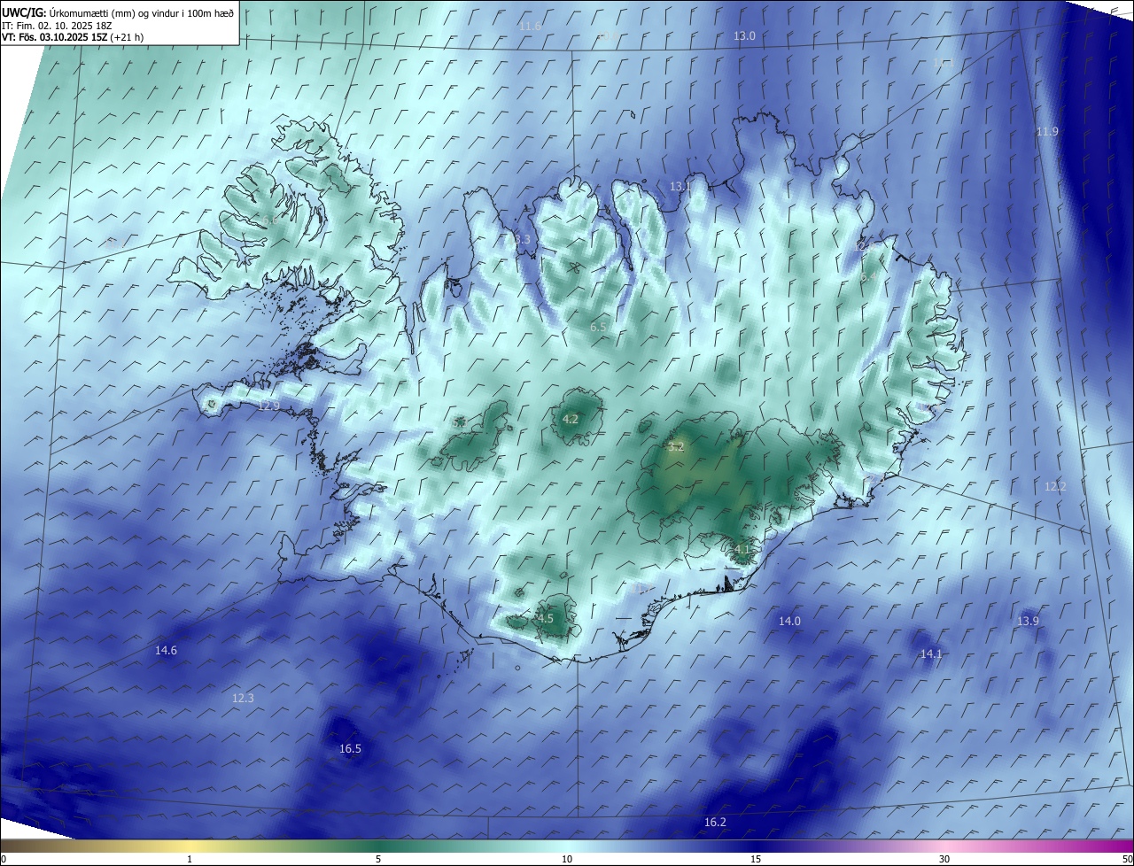Click the 13.9 value label
Image resolution: width=1134 pixels, height=866 pixels.
[1028, 622]
